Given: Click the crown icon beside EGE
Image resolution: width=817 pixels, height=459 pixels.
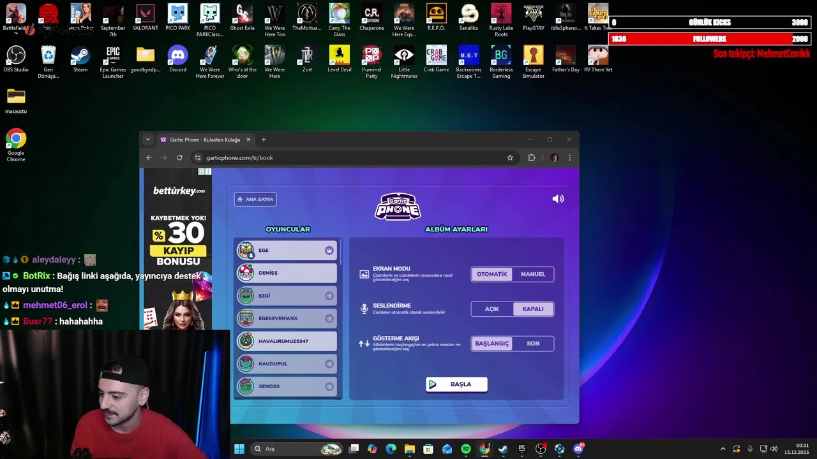Looking at the screenshot, I should (x=329, y=251).
